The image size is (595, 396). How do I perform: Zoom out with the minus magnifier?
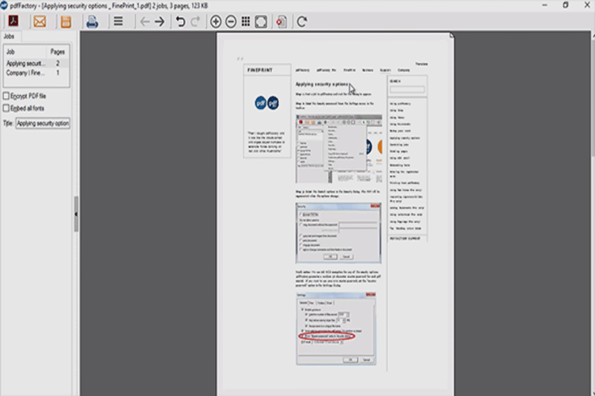pyautogui.click(x=231, y=22)
